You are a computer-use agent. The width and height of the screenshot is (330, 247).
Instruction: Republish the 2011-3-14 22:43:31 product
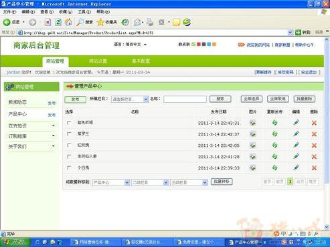point(274,123)
